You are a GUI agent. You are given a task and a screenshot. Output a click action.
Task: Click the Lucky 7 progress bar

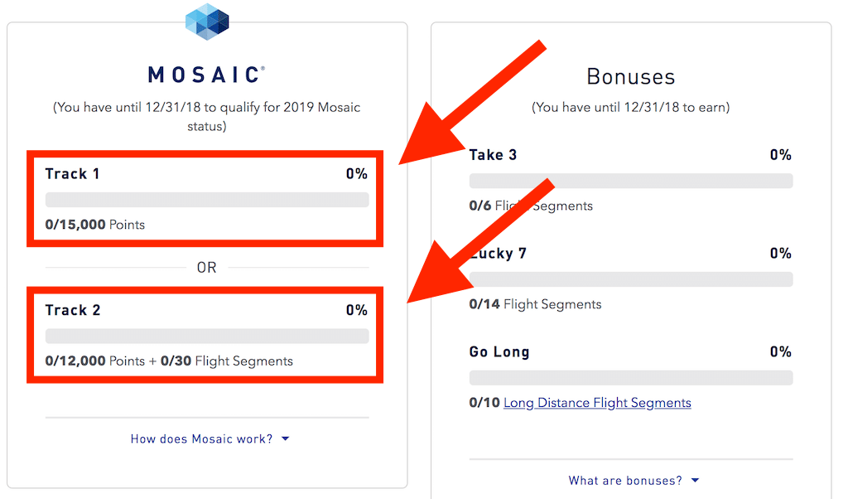click(631, 279)
